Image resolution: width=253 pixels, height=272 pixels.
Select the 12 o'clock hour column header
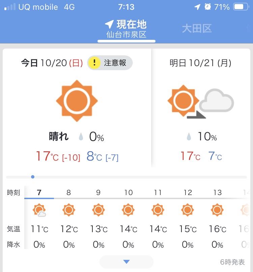[x=188, y=192]
